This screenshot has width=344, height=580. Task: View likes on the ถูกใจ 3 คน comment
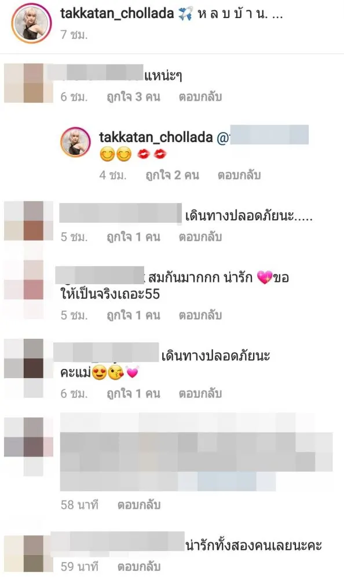[x=133, y=97]
